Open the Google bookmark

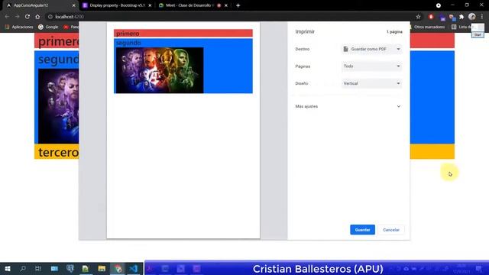[x=48, y=27]
